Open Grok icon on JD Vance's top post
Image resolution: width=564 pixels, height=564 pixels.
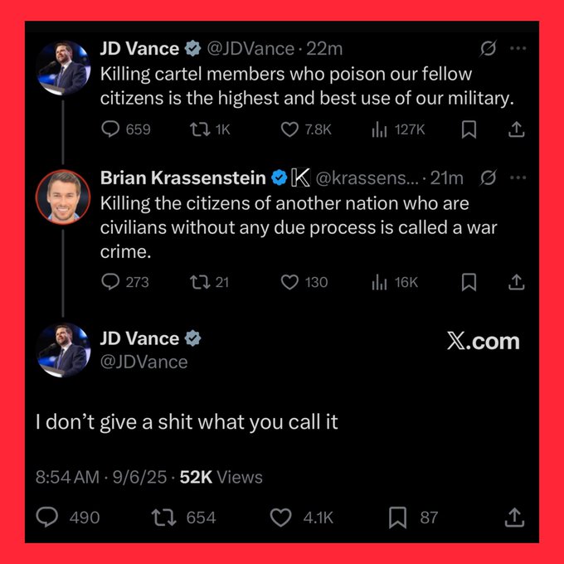(x=488, y=48)
